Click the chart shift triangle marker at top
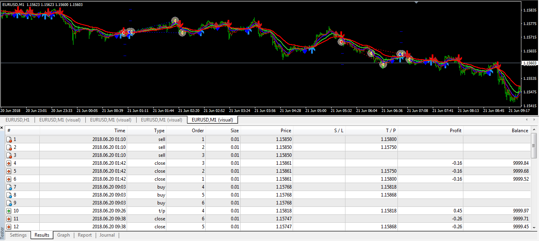 click(x=416, y=3)
